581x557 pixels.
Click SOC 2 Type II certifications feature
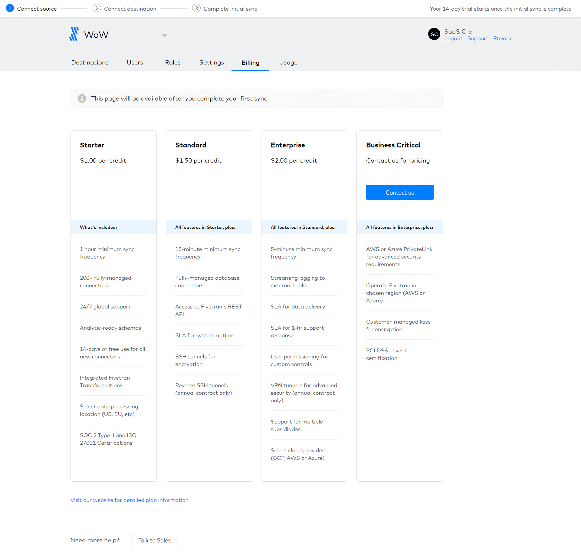pos(108,439)
